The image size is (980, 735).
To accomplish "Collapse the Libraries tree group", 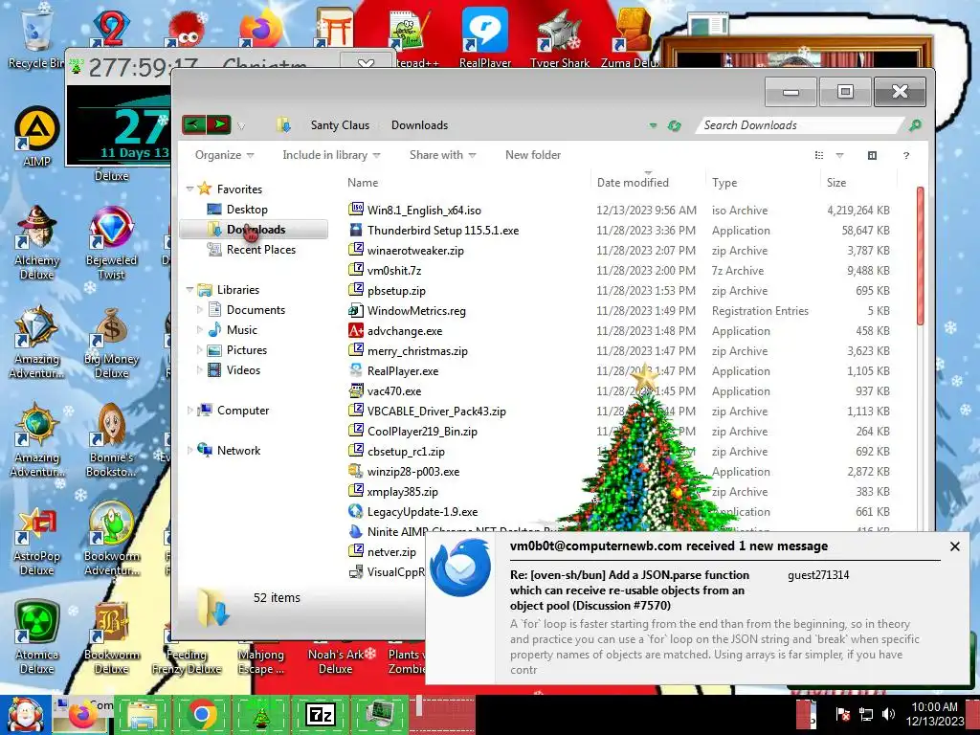I will [190, 289].
